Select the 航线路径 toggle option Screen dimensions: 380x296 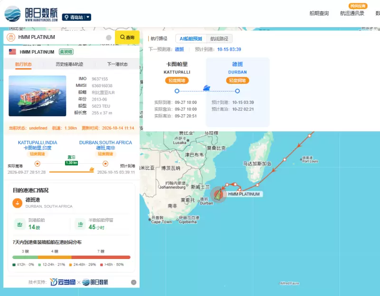click(219, 39)
